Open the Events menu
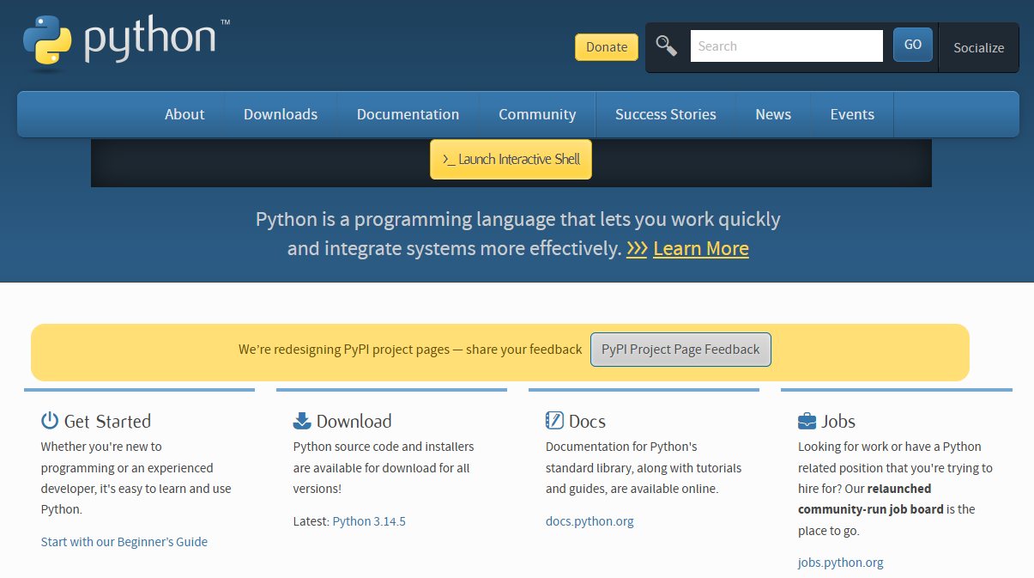This screenshot has height=578, width=1034. point(852,114)
